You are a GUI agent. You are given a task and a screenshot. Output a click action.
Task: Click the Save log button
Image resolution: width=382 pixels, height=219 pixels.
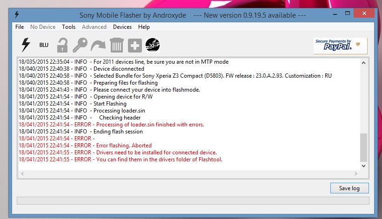click(349, 188)
